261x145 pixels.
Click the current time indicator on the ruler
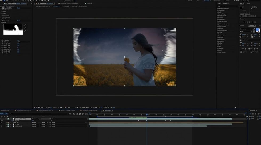tap(147, 115)
